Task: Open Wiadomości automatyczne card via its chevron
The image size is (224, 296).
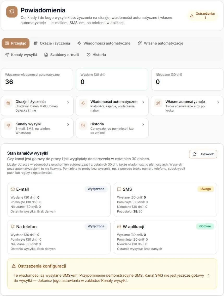Action: point(143,102)
